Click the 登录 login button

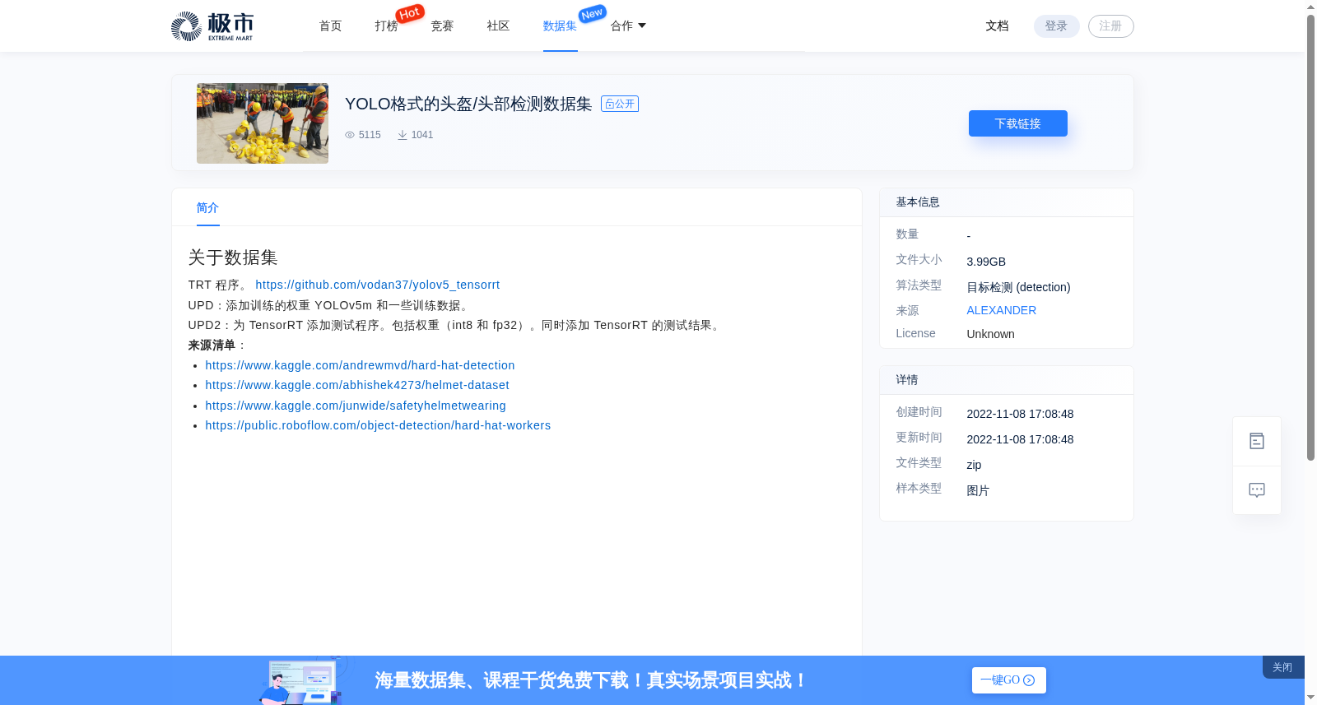[x=1056, y=26]
